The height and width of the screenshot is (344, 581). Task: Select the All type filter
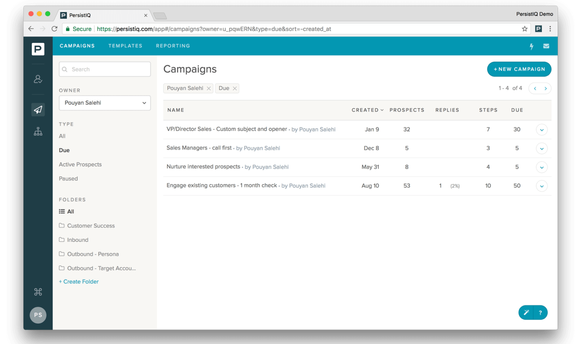click(x=62, y=136)
